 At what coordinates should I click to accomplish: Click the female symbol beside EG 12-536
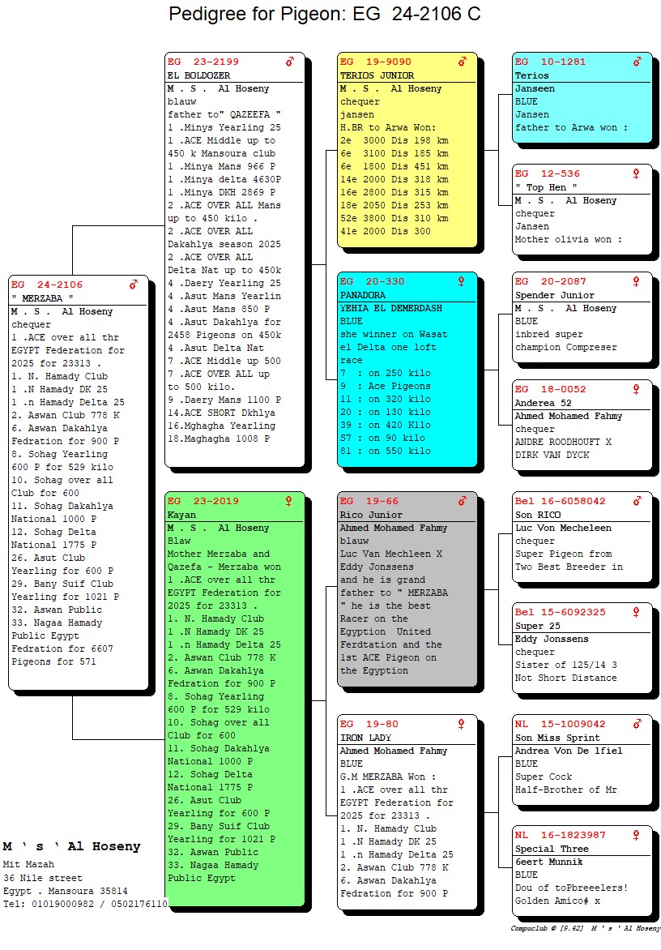point(637,173)
